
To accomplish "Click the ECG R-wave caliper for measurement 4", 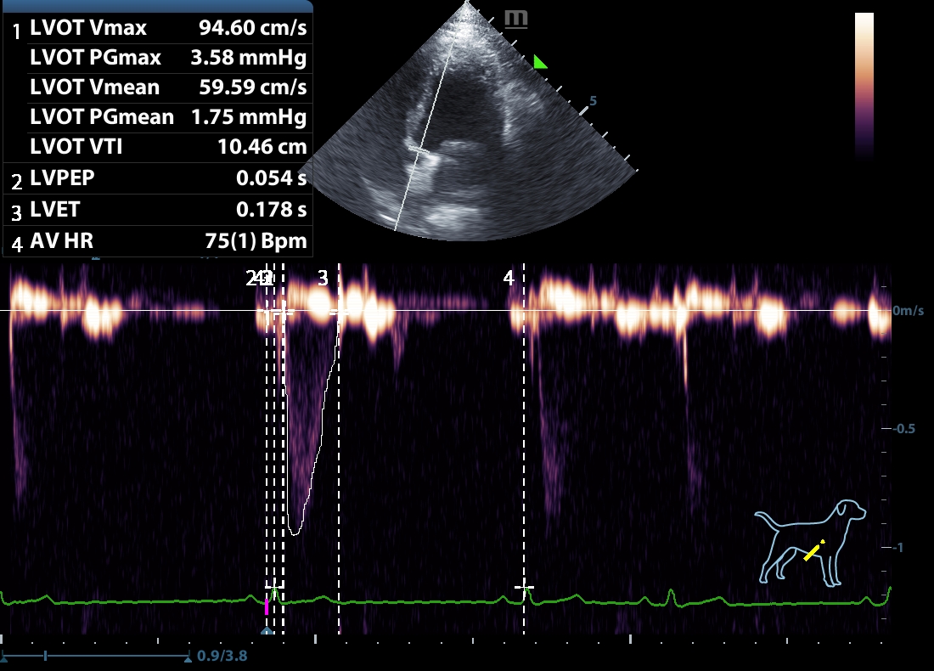I will [x=524, y=587].
